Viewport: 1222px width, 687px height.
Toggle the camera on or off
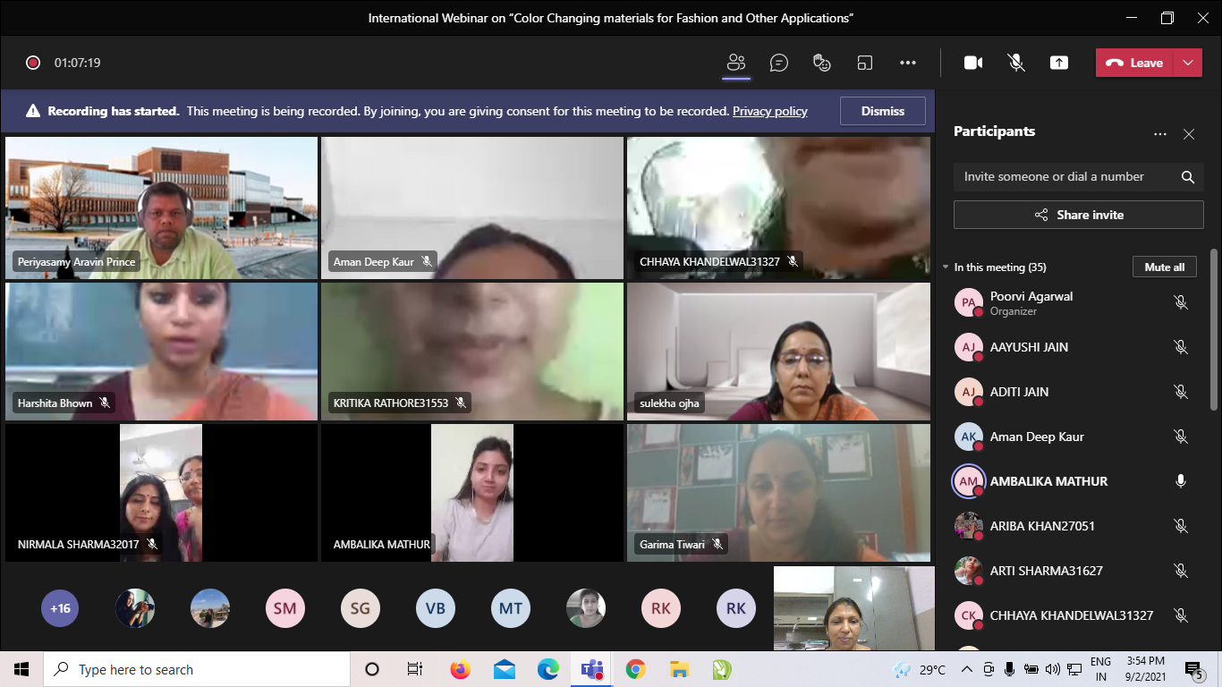(973, 63)
